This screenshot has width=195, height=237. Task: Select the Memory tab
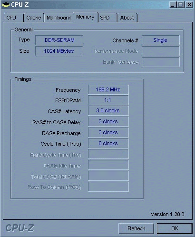[86, 17]
